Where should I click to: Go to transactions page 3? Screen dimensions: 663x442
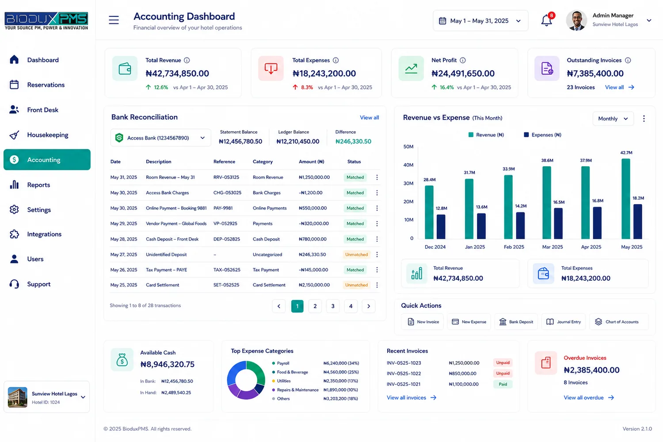pos(333,306)
